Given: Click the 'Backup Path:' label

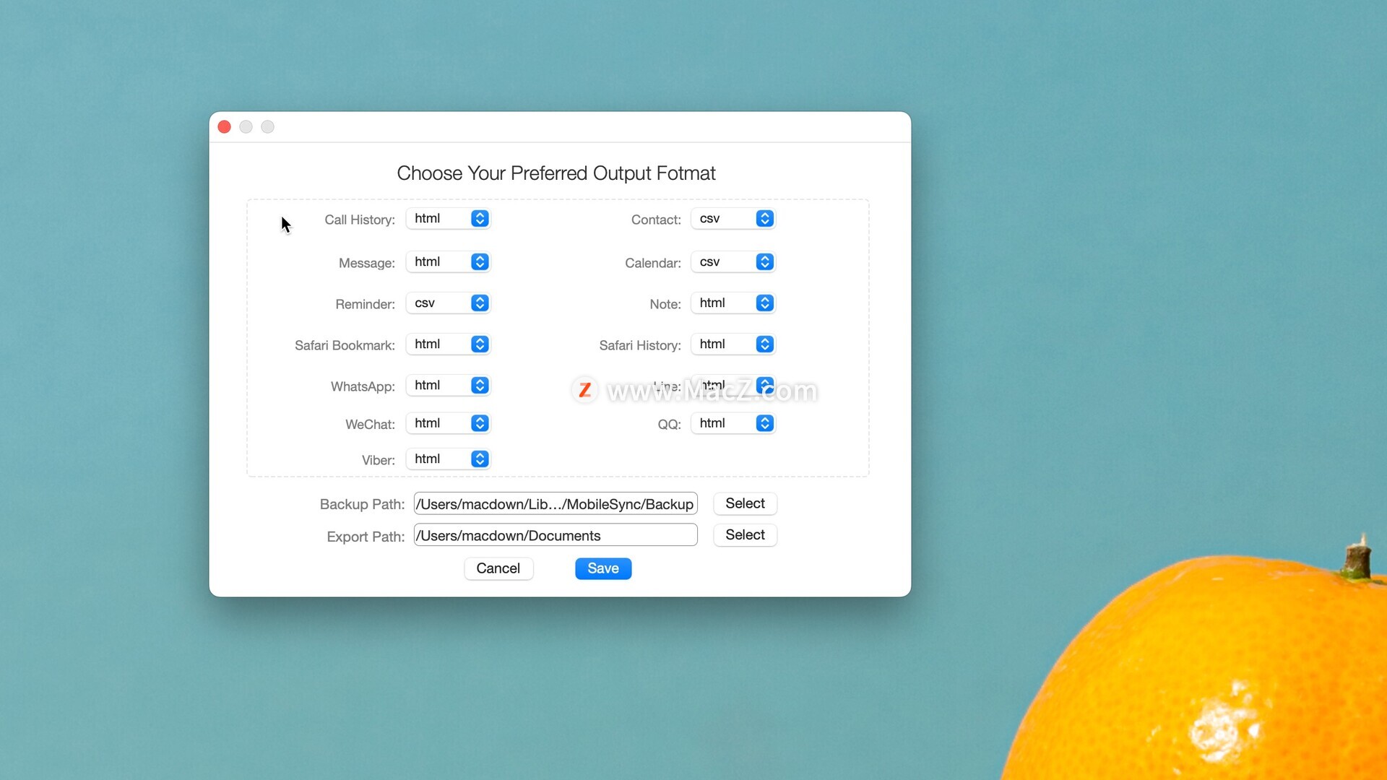Looking at the screenshot, I should click(362, 504).
